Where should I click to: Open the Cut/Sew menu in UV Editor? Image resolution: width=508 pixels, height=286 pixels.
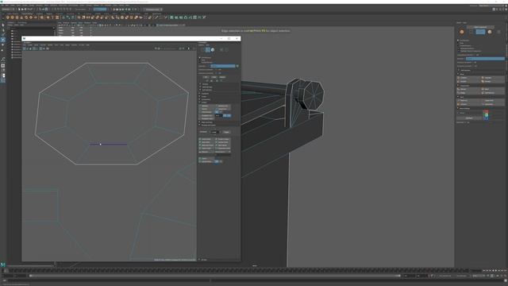(43, 44)
